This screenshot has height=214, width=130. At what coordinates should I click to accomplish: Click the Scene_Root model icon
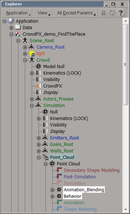tap(25, 40)
